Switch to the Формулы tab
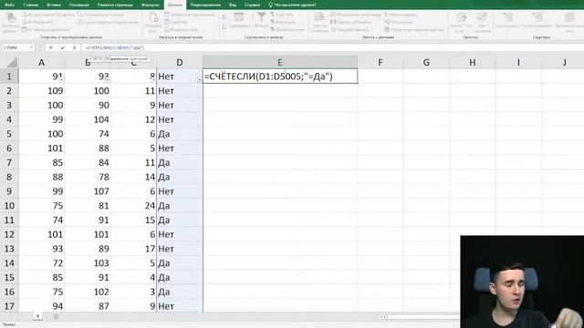 coord(150,5)
